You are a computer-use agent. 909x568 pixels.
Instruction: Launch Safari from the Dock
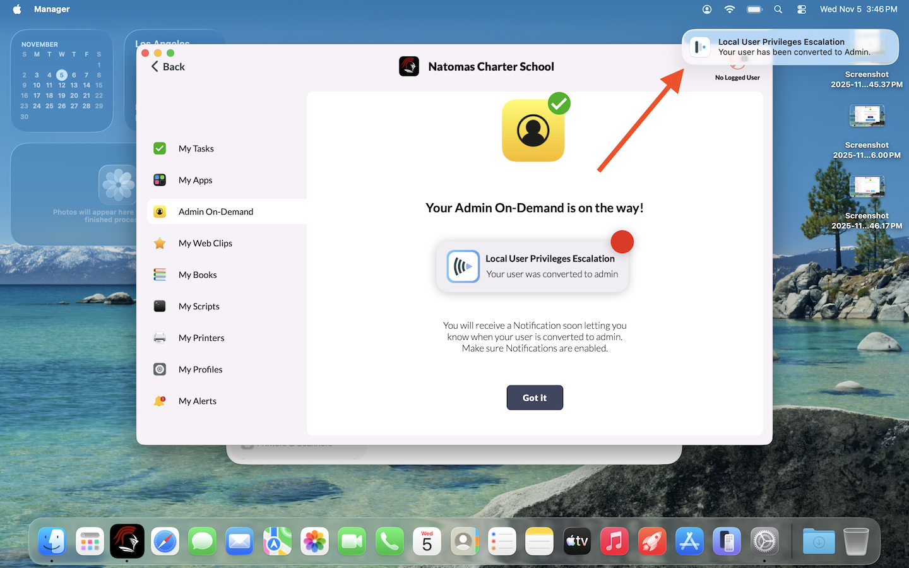(165, 541)
